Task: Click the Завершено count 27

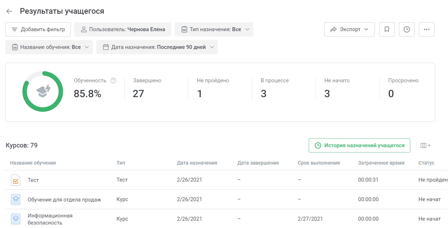Action: (138, 94)
